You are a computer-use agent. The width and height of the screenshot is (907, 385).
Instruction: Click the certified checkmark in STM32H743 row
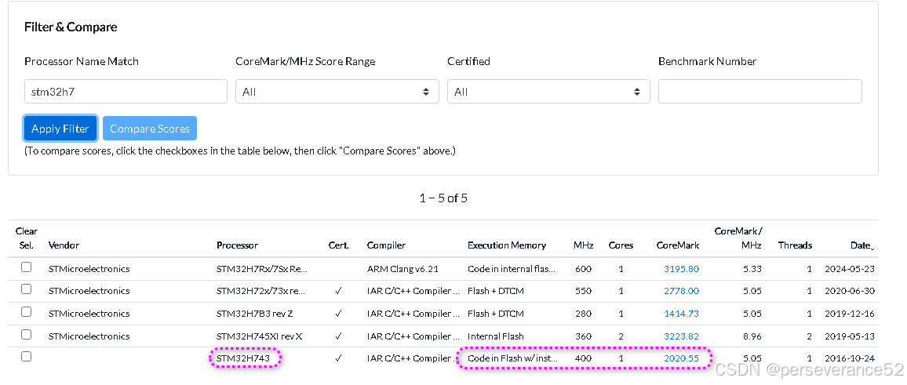coord(338,358)
